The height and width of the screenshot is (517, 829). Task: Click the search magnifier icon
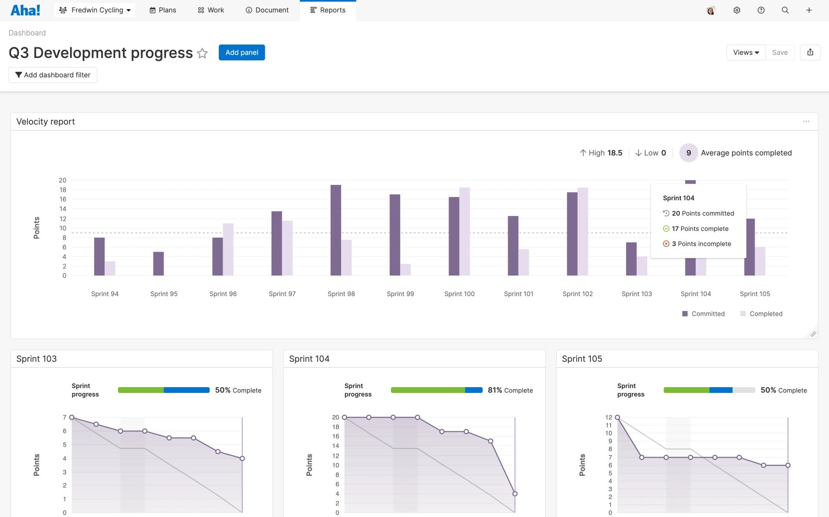(x=785, y=10)
